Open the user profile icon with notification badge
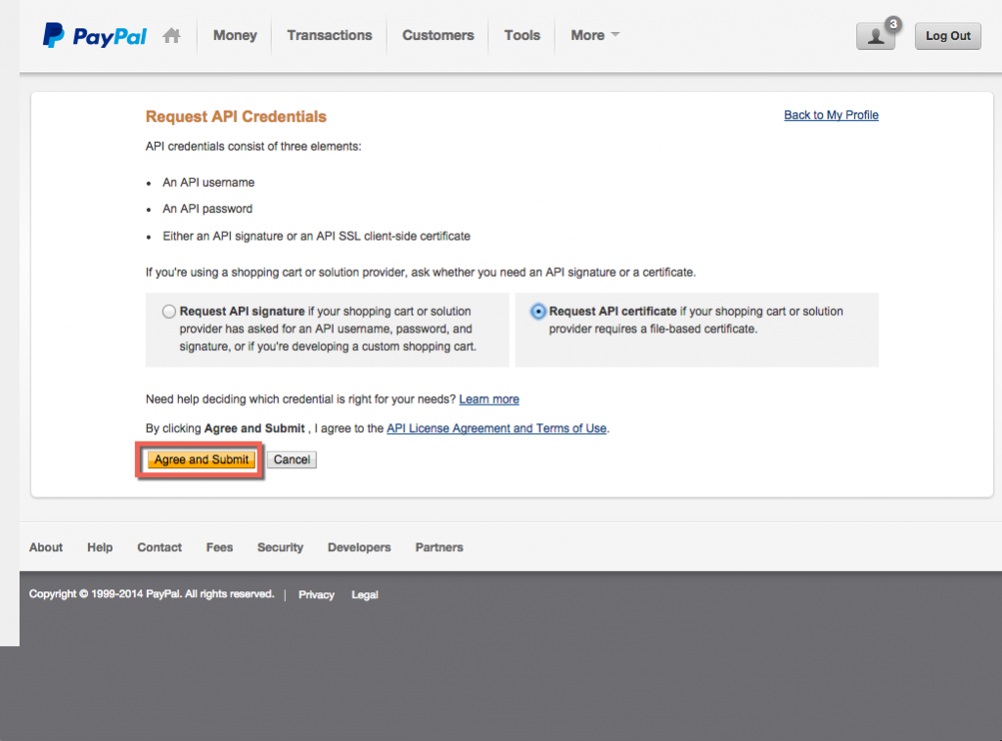The width and height of the screenshot is (1002, 741). click(x=874, y=37)
